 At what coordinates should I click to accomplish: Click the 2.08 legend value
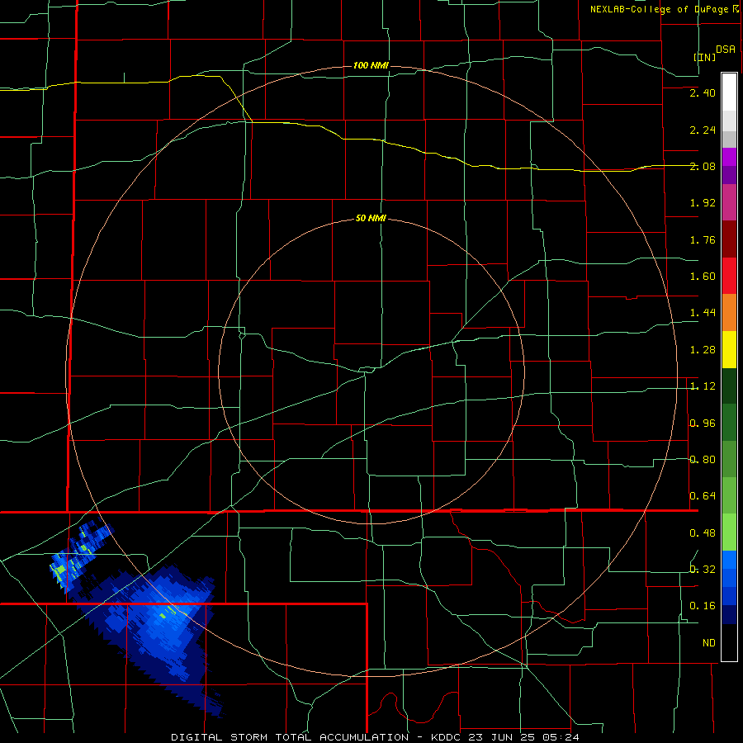point(703,166)
